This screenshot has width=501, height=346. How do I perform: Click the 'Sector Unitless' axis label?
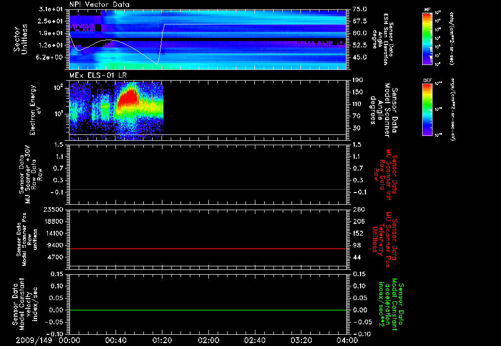click(x=21, y=39)
